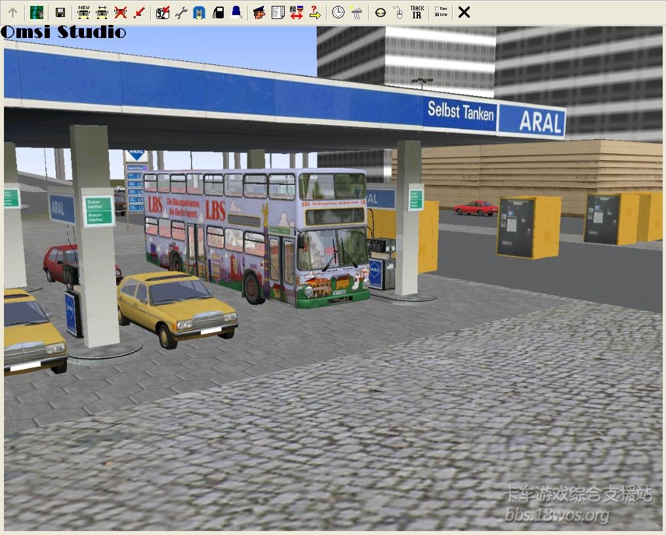Click the blue bus wash icon
Image resolution: width=666 pixels, height=535 pixels.
coord(199,12)
